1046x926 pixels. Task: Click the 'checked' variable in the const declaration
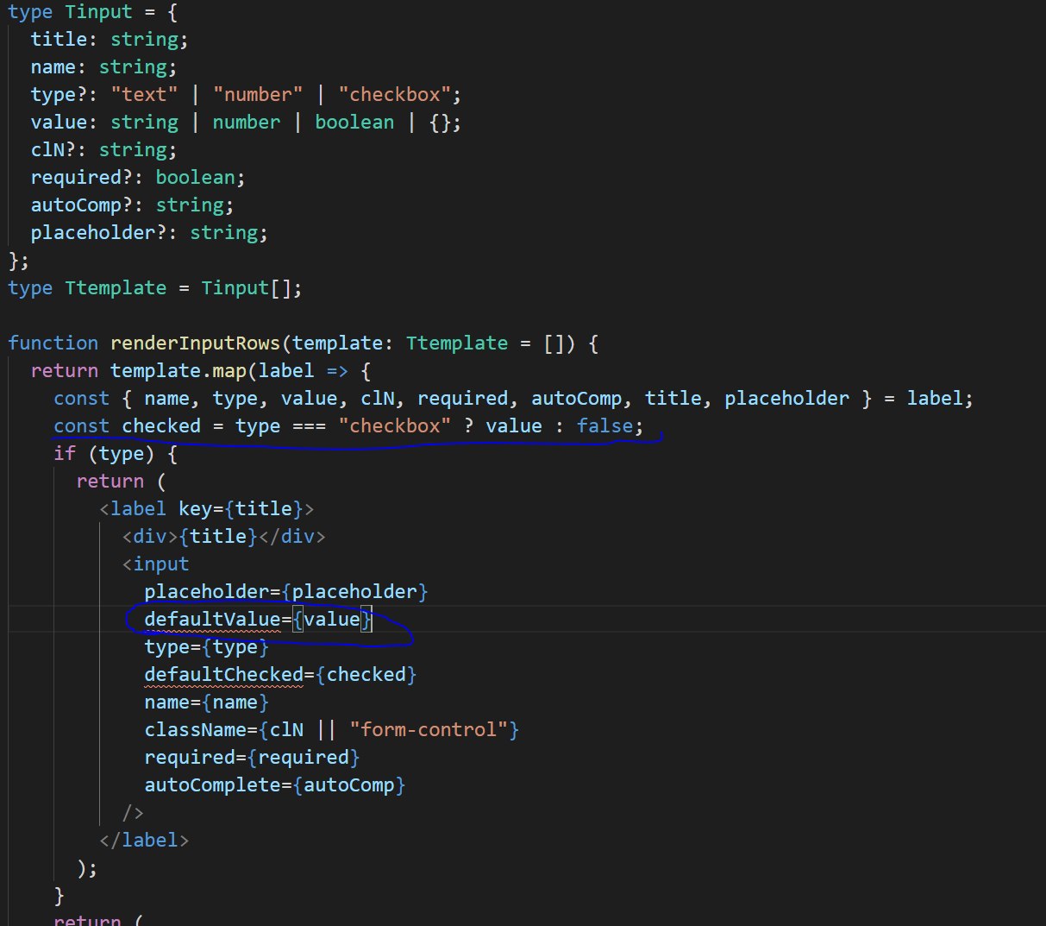161,426
